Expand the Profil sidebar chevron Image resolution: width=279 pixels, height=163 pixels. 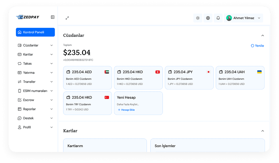click(x=52, y=127)
